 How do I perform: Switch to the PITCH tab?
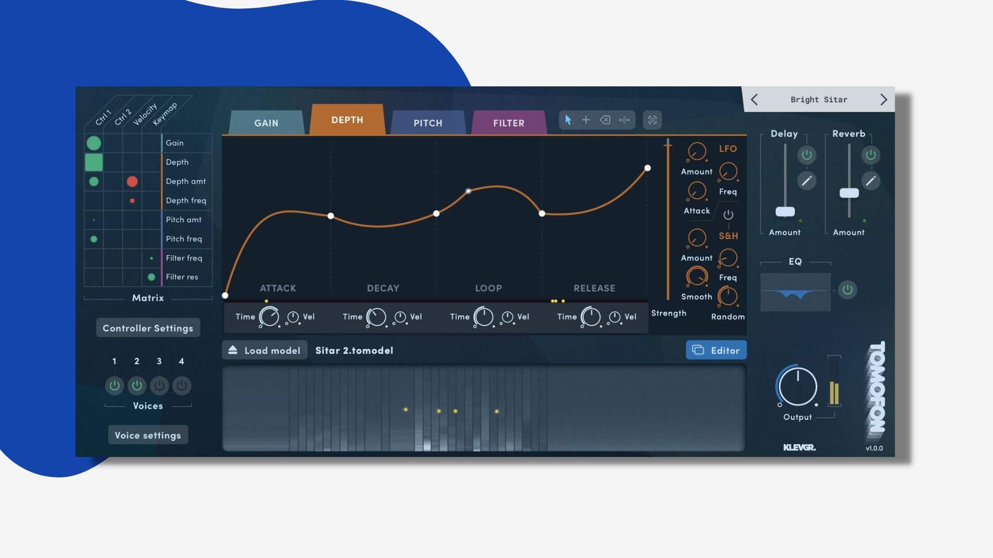pyautogui.click(x=428, y=123)
